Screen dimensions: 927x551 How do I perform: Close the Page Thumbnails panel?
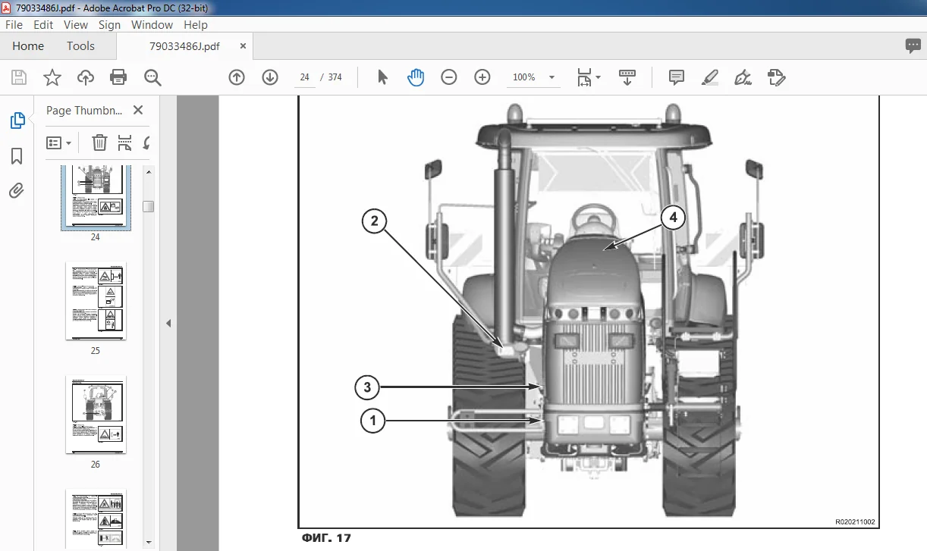(138, 110)
